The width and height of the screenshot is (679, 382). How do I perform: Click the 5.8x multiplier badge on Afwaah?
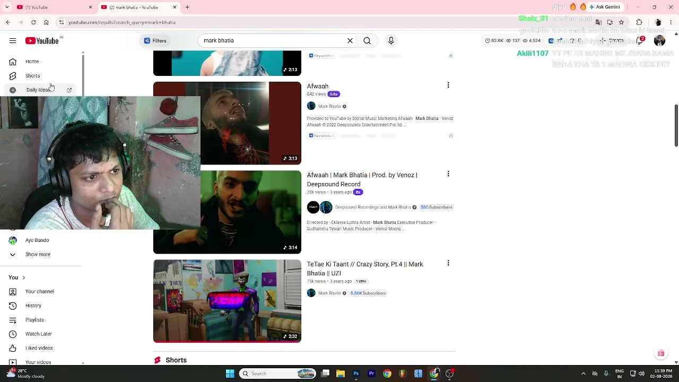tap(334, 94)
